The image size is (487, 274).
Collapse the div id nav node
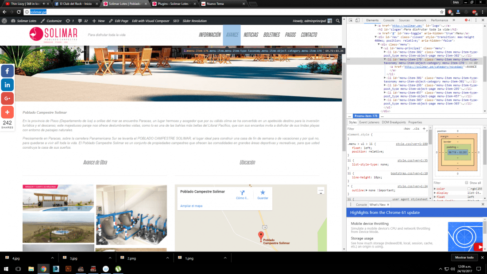pyautogui.click(x=376, y=37)
